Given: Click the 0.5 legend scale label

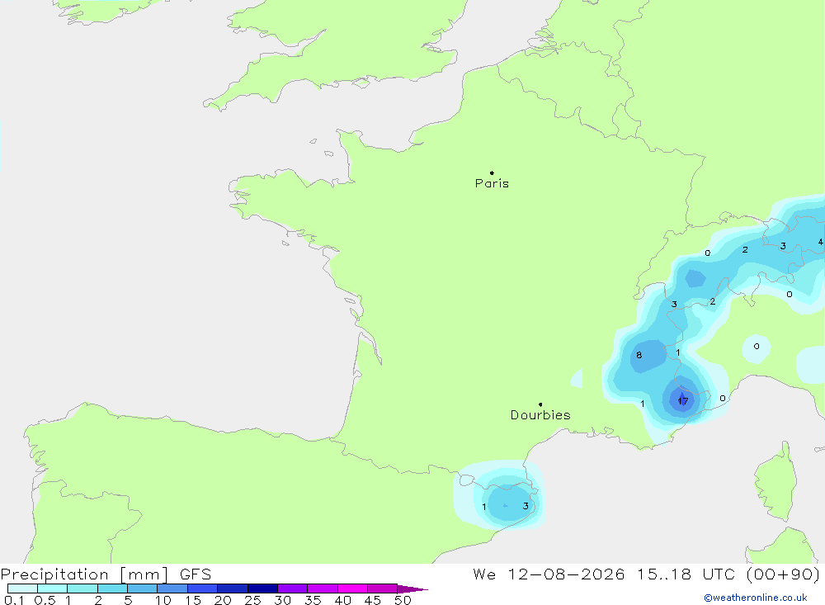Looking at the screenshot, I should click(45, 600).
